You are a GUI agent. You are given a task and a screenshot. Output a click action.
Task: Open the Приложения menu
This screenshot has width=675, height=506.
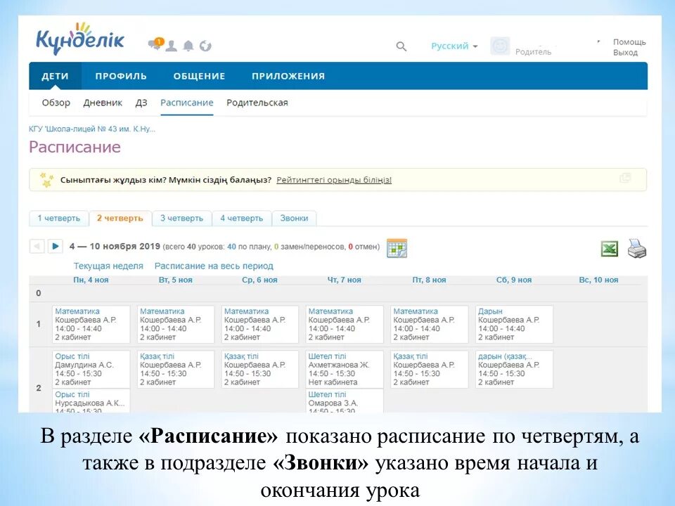(289, 75)
